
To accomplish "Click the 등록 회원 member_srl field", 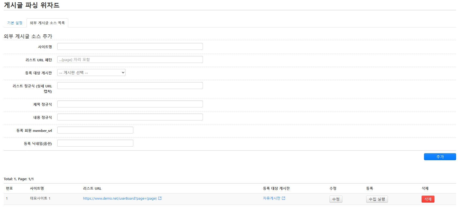I will [x=95, y=130].
